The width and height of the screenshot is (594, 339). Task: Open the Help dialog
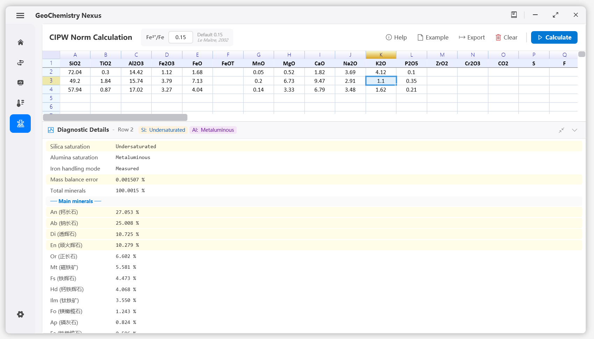[x=396, y=37]
